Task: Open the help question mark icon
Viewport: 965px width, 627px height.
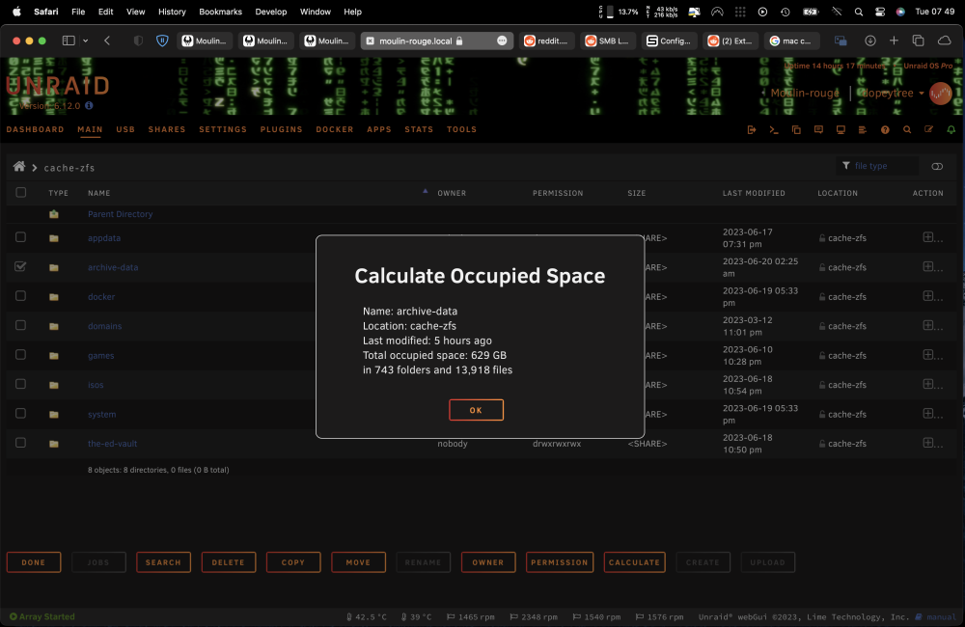Action: (x=885, y=130)
